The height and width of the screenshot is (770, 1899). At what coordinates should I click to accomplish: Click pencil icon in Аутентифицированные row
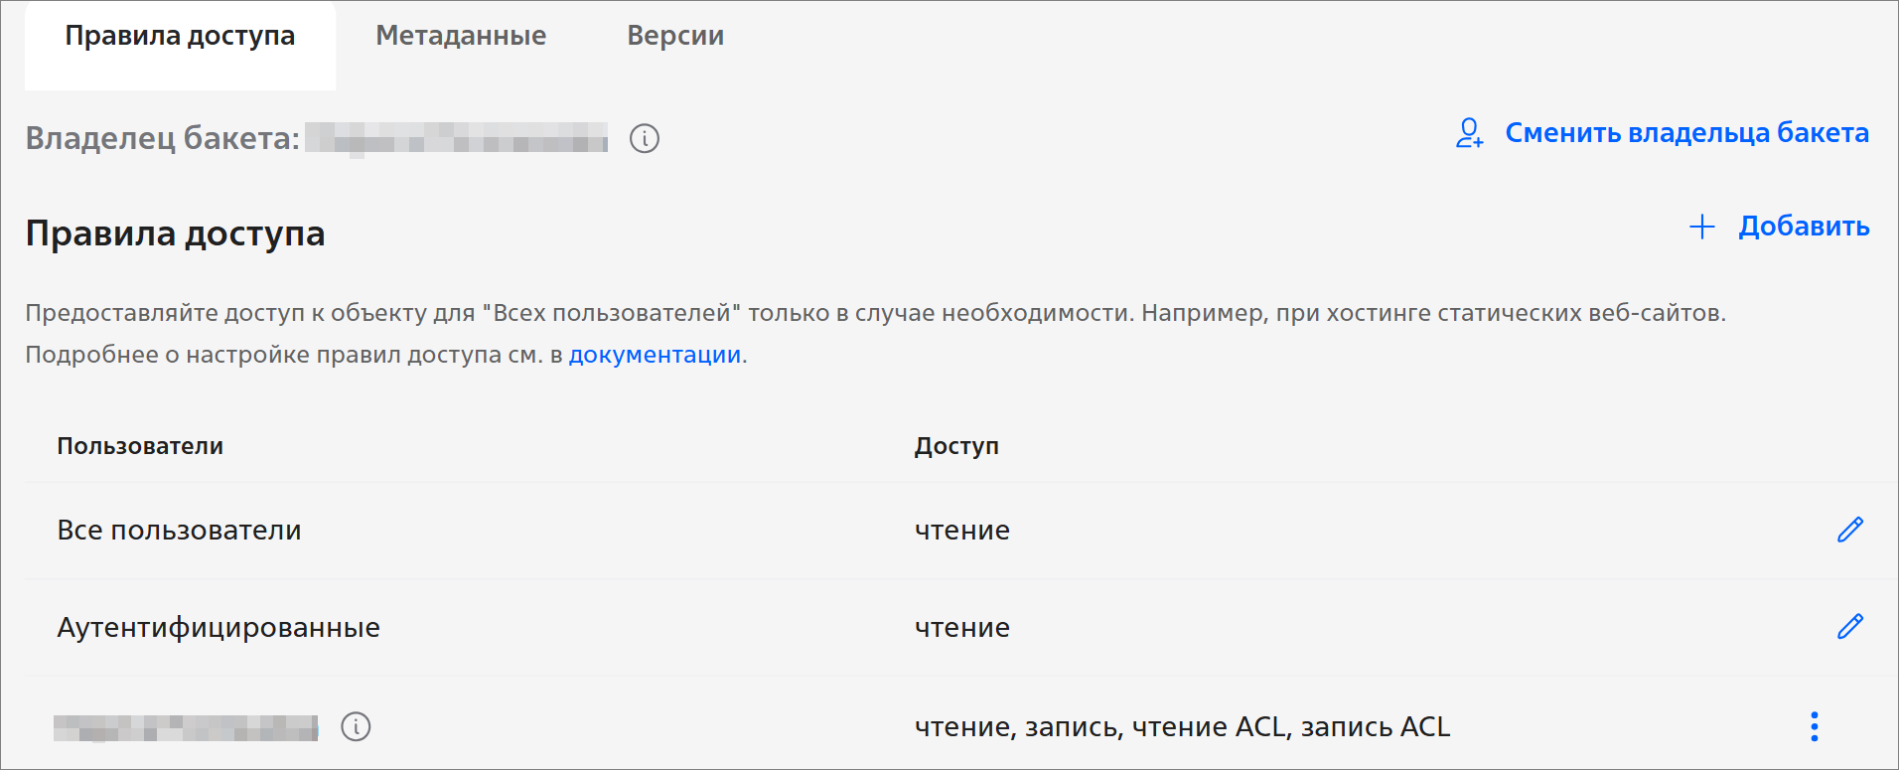click(x=1849, y=627)
